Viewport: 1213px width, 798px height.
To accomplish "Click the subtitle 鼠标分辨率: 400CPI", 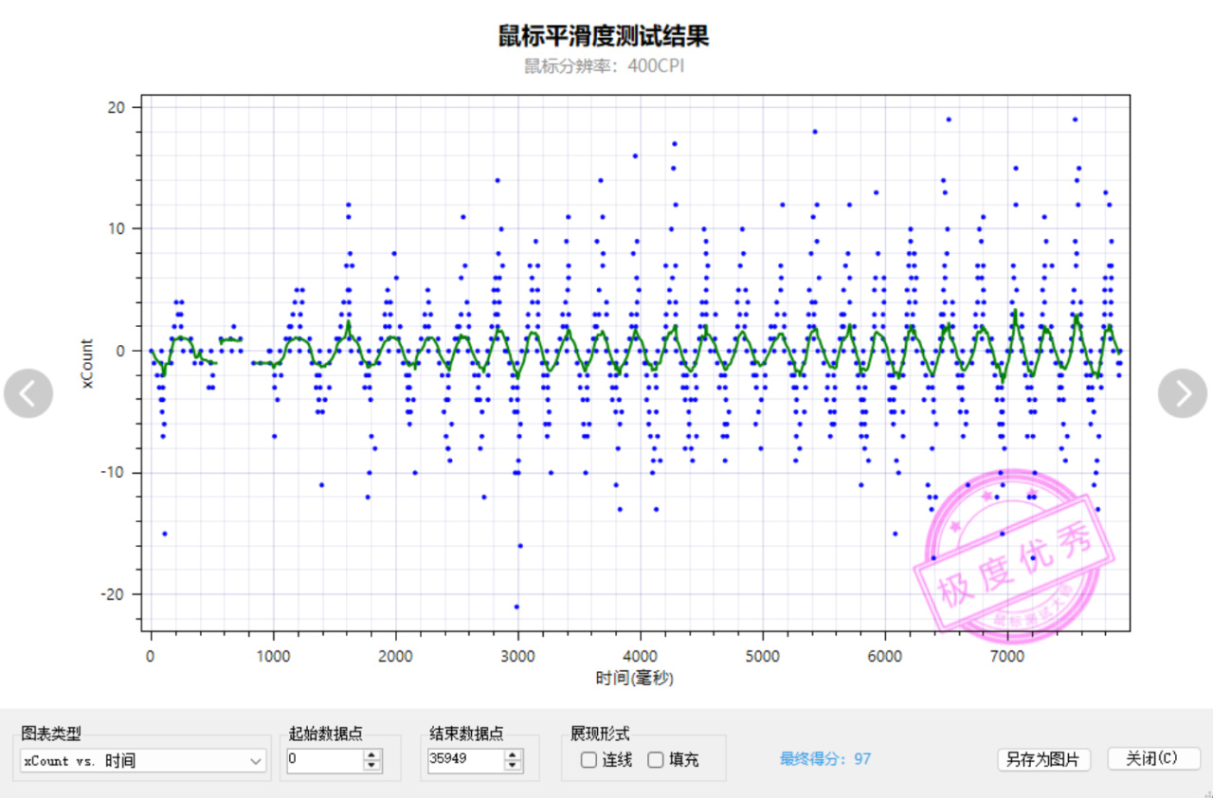I will 604,66.
